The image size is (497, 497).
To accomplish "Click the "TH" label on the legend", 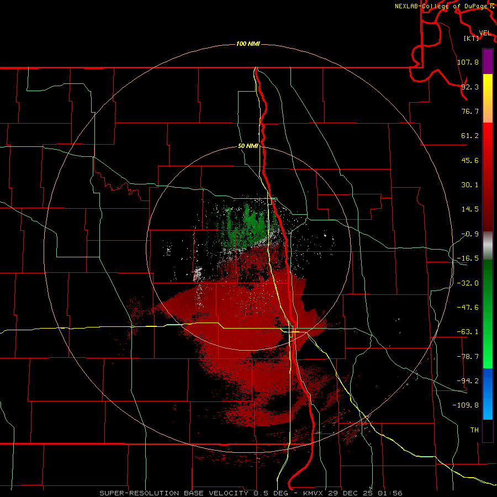I will pos(474,430).
